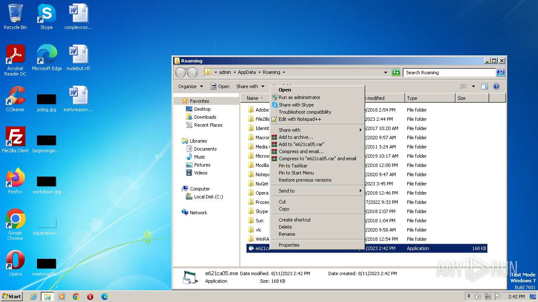Click the search magnifier in Search Roaming box

click(x=500, y=73)
